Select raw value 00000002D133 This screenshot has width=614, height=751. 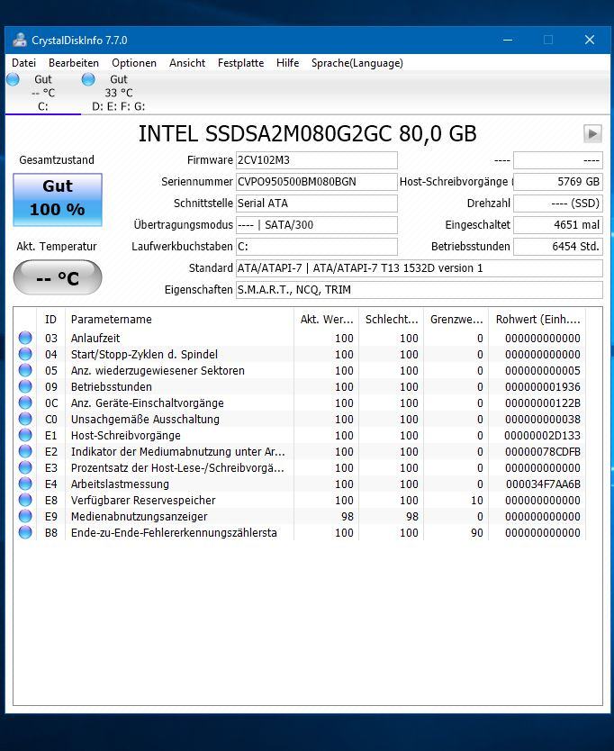click(x=543, y=436)
